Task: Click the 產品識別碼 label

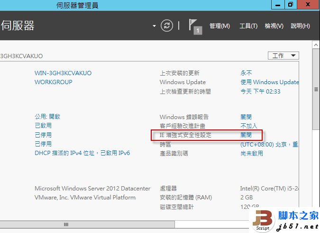Action: [174, 154]
